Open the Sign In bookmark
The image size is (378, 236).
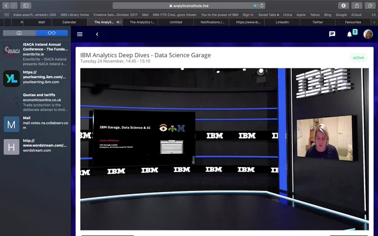248,14
